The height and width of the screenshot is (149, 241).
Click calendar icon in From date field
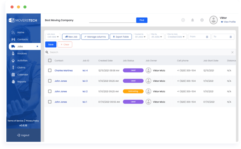pos(207,37)
